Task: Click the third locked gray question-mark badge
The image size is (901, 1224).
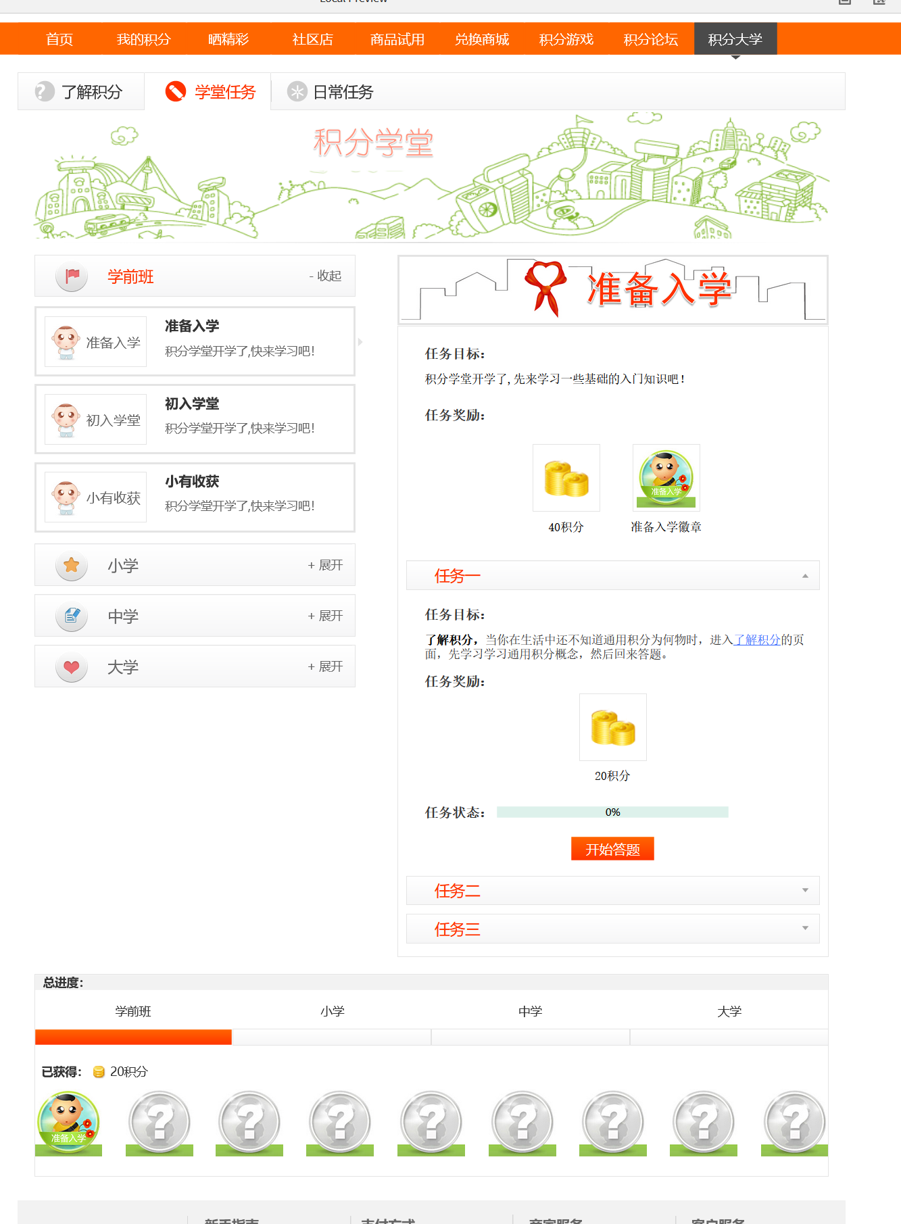Action: (x=340, y=1123)
